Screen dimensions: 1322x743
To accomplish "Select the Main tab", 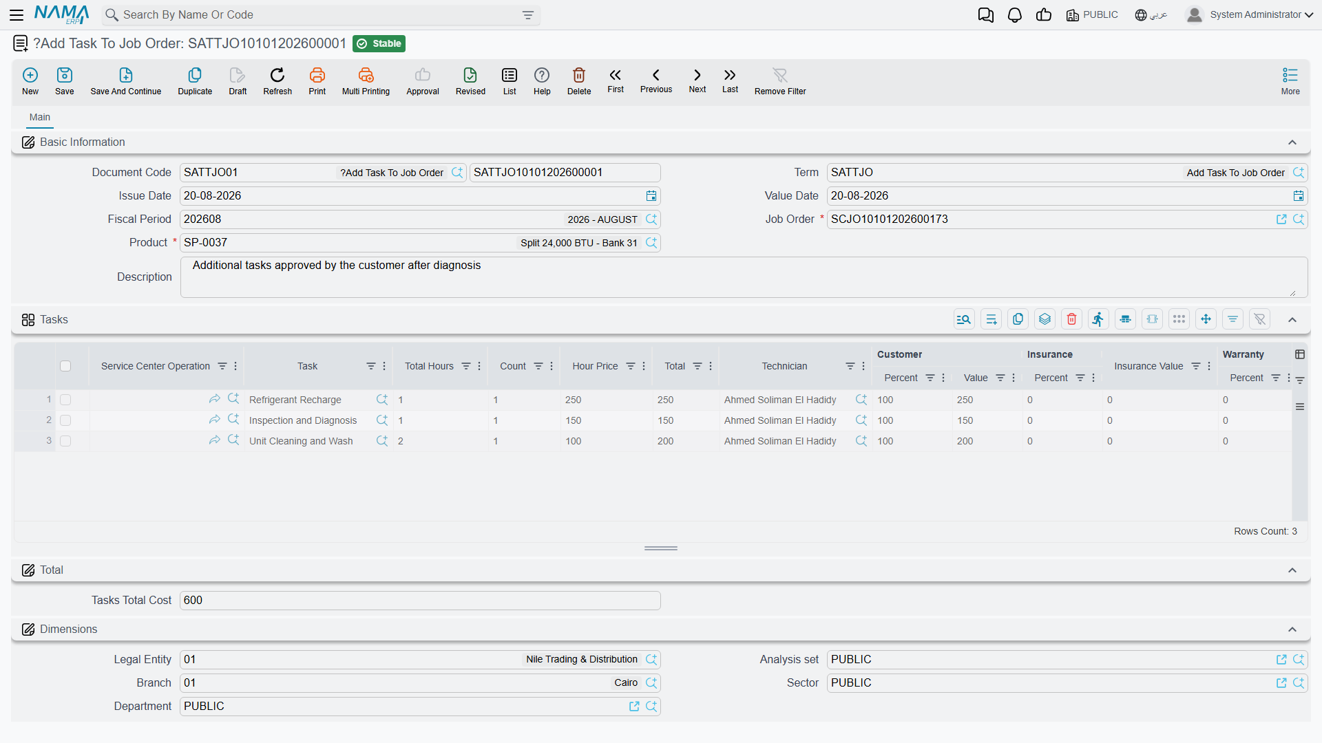I will pyautogui.click(x=40, y=117).
